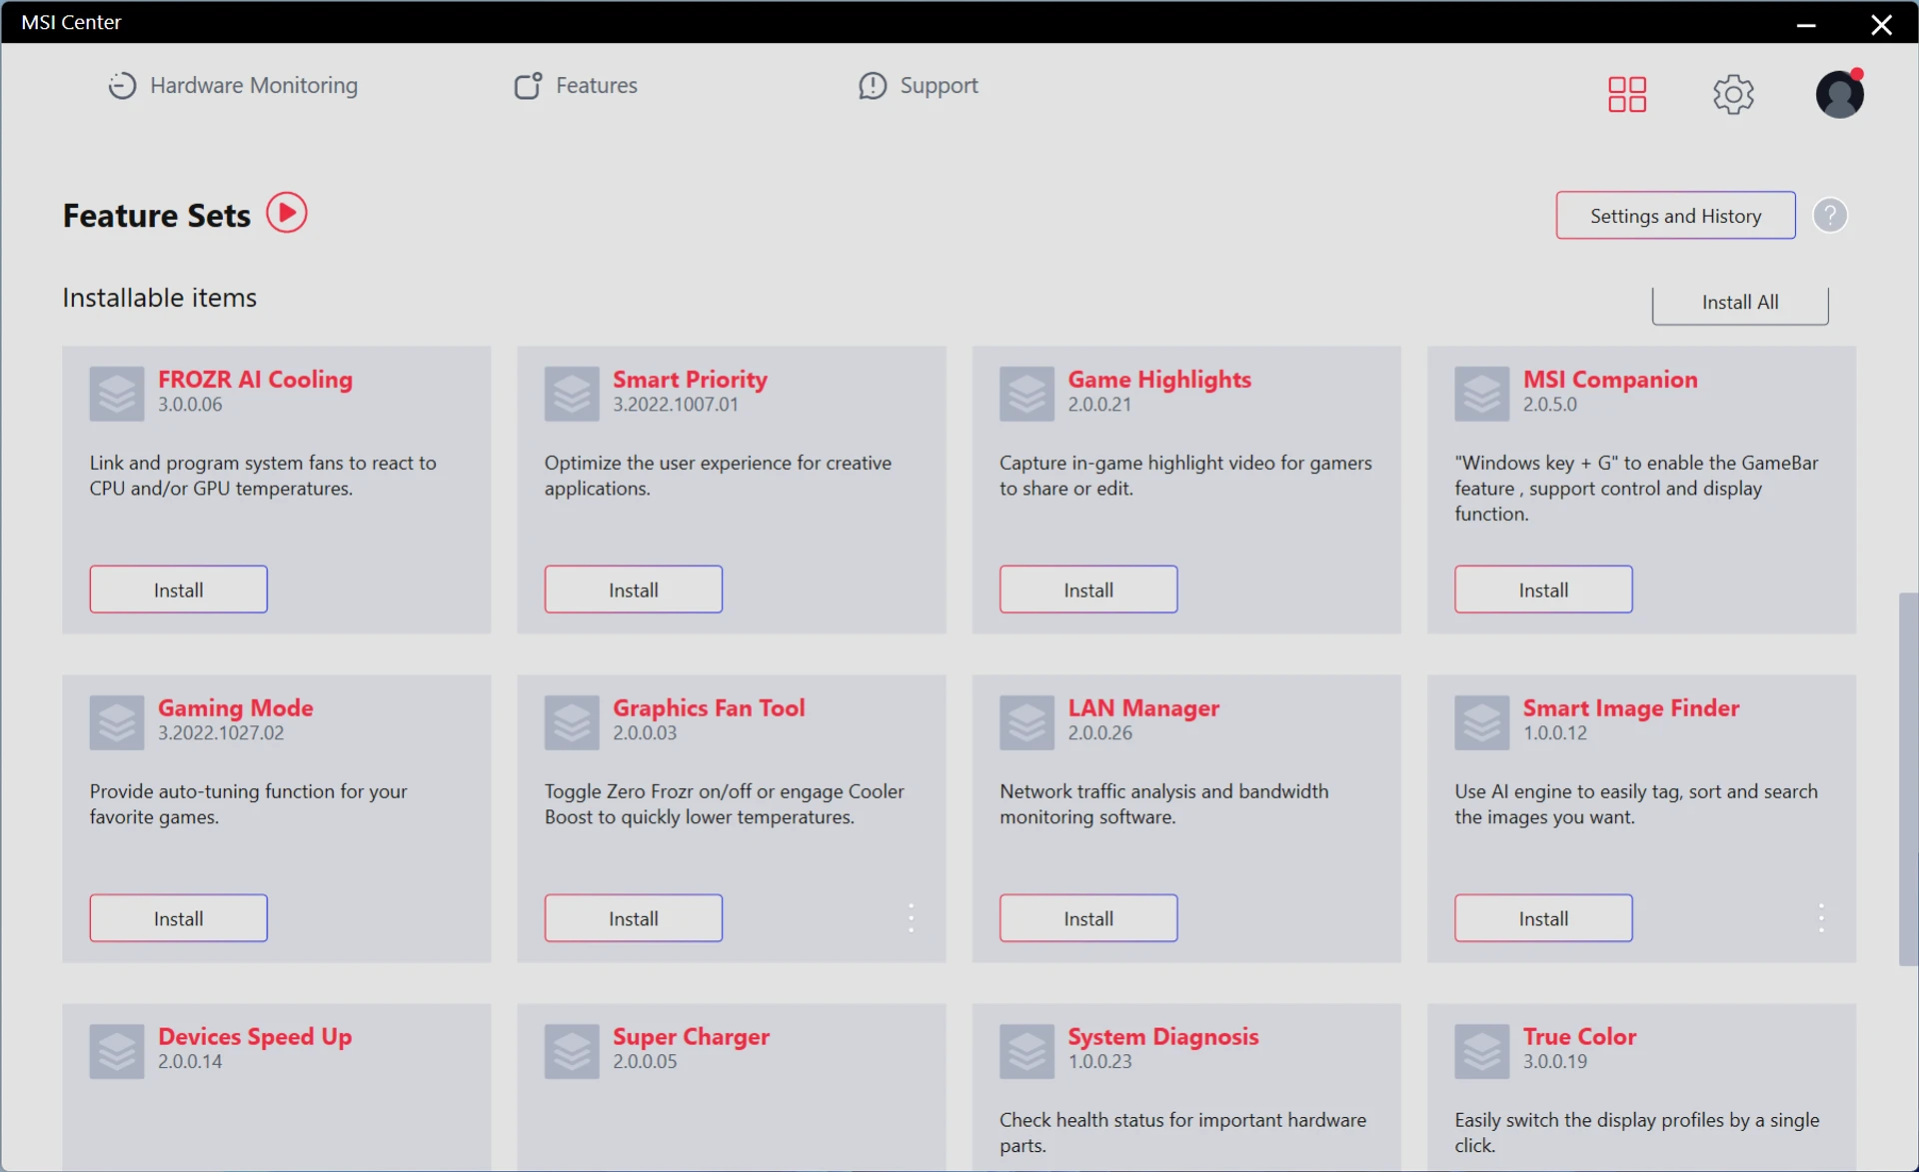Open more options on Smart Image Finder card
Screen dimensions: 1919x1172
point(1821,918)
